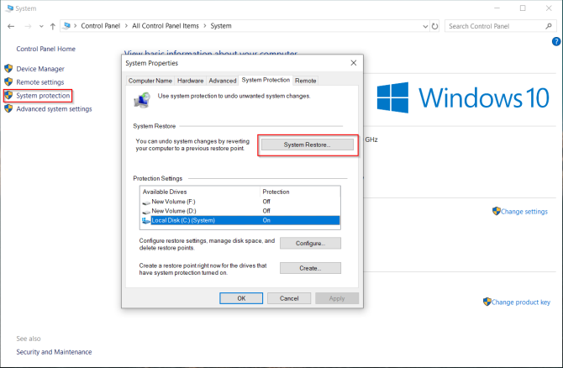This screenshot has width=563, height=368.
Task: Select the New Volume (D:) row
Action: pos(240,211)
